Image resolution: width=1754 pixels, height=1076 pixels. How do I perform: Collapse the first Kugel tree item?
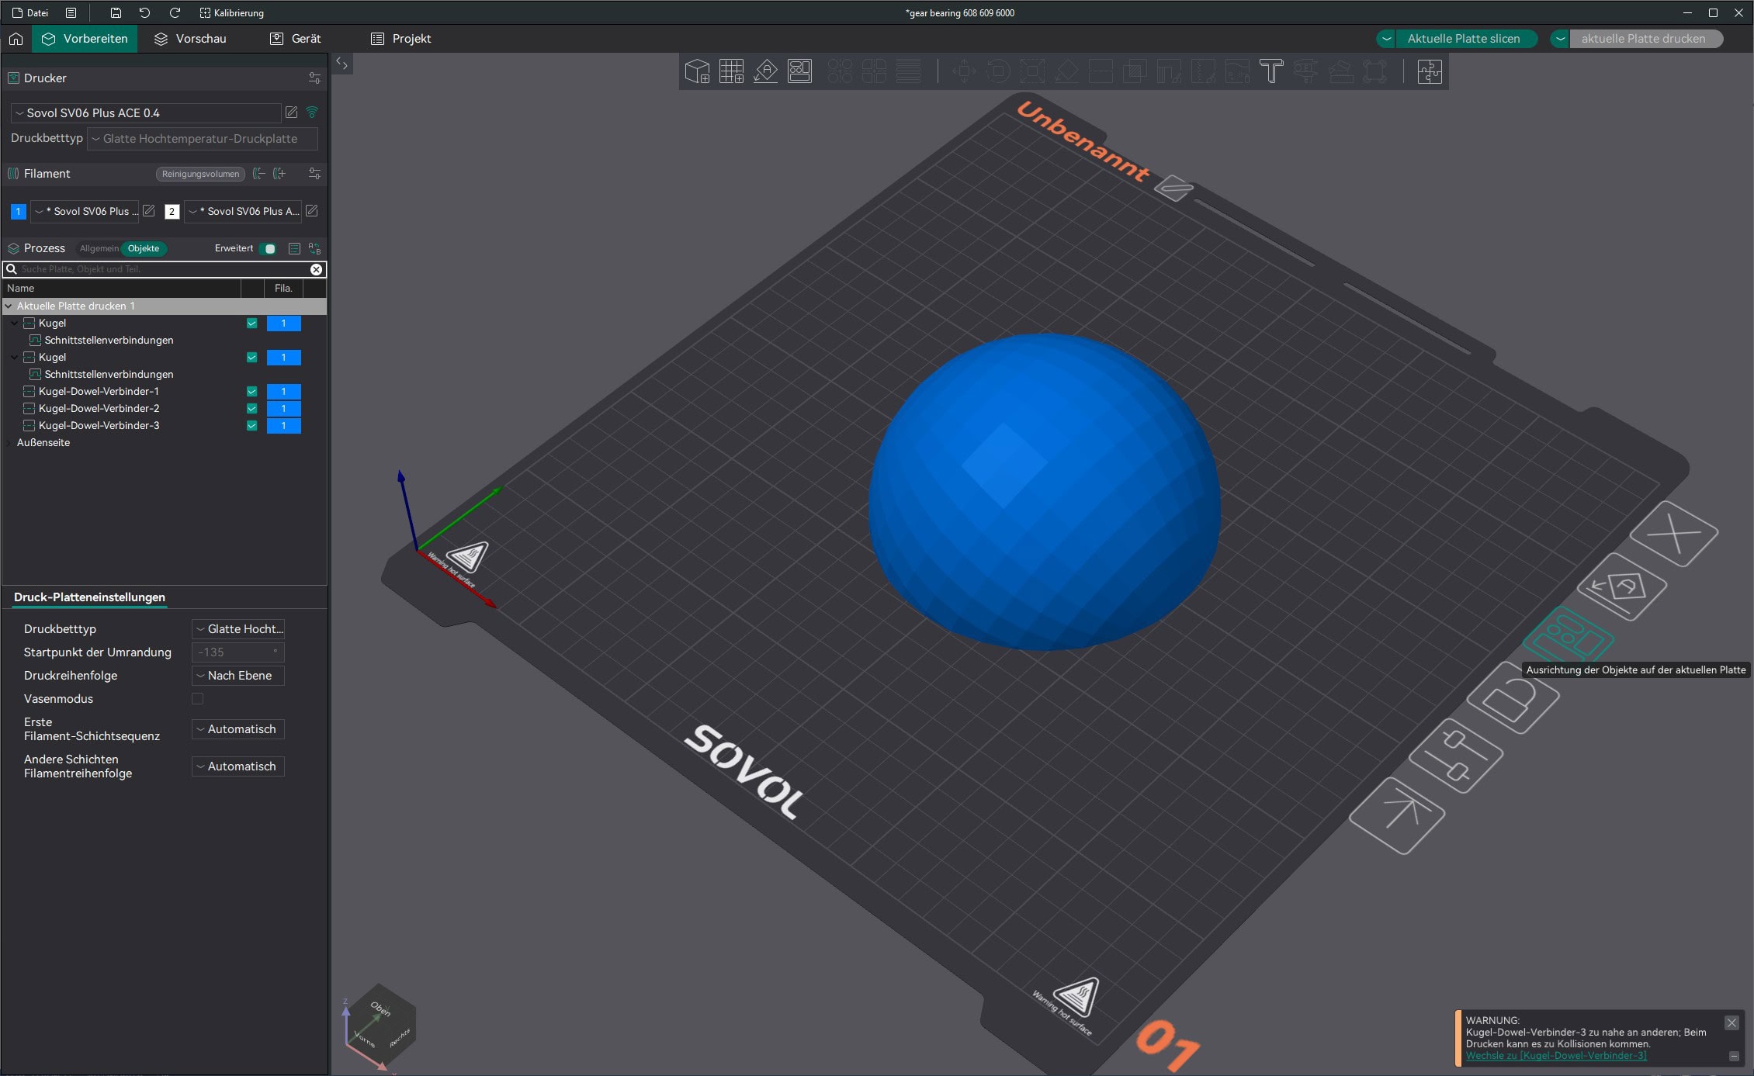[14, 323]
